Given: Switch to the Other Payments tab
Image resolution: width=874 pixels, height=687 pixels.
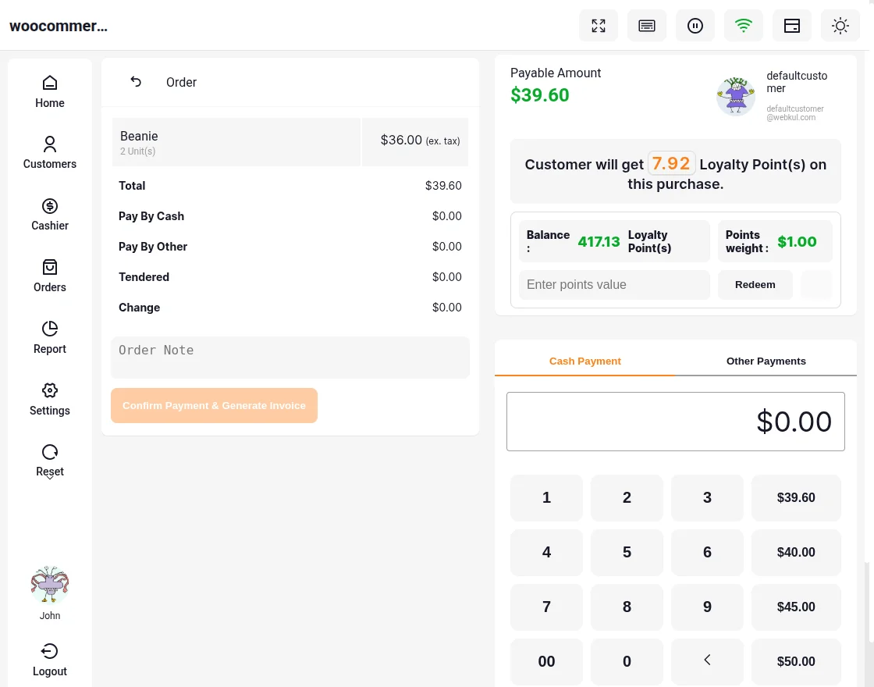Looking at the screenshot, I should [x=766, y=361].
